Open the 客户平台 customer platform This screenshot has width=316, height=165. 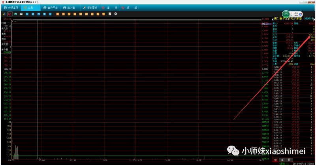(50, 8)
